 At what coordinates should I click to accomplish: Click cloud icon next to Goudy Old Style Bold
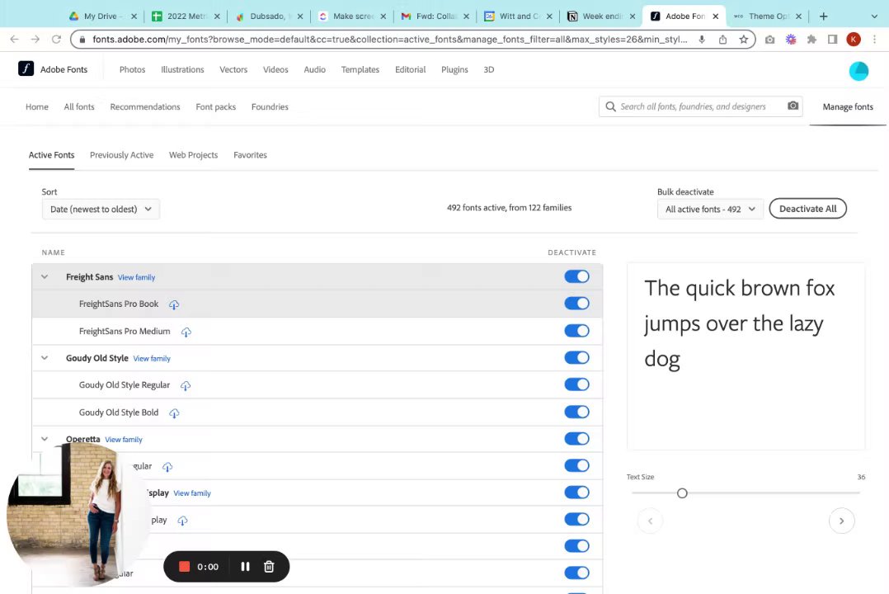(174, 413)
